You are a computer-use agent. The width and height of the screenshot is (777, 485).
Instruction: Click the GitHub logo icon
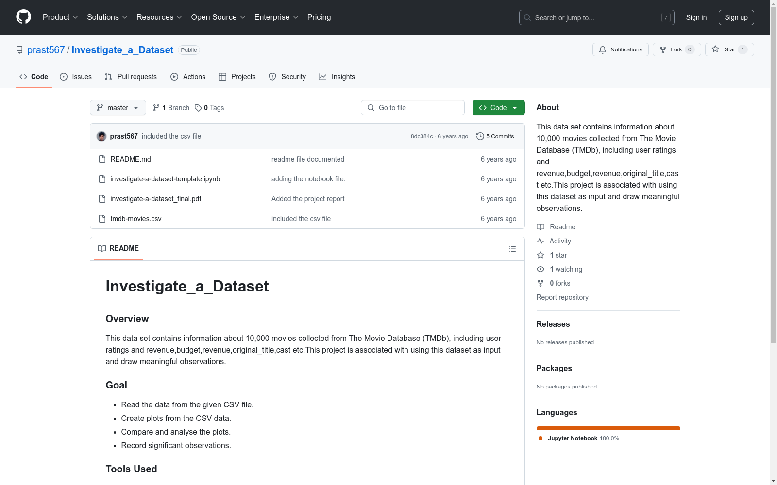24,17
